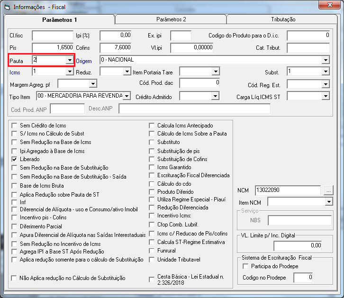Click the Pis value field
The image size is (344, 298).
(x=53, y=48)
